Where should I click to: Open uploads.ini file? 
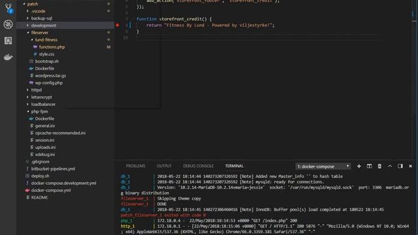[x=45, y=148]
